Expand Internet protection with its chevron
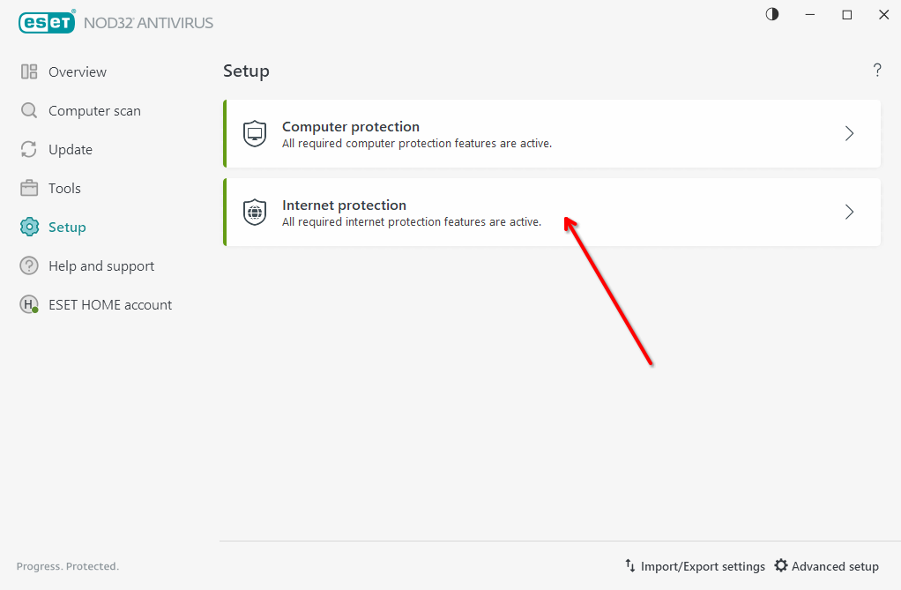This screenshot has height=590, width=901. (849, 213)
